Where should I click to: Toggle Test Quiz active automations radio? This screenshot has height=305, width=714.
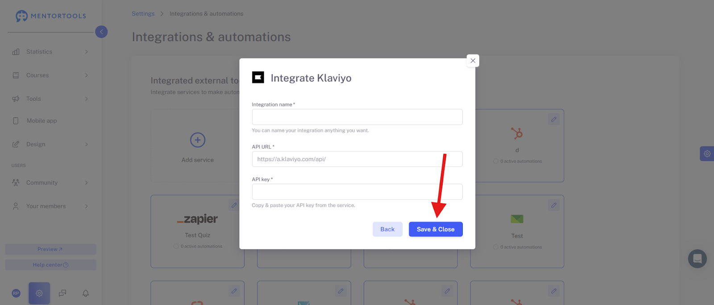tap(176, 246)
